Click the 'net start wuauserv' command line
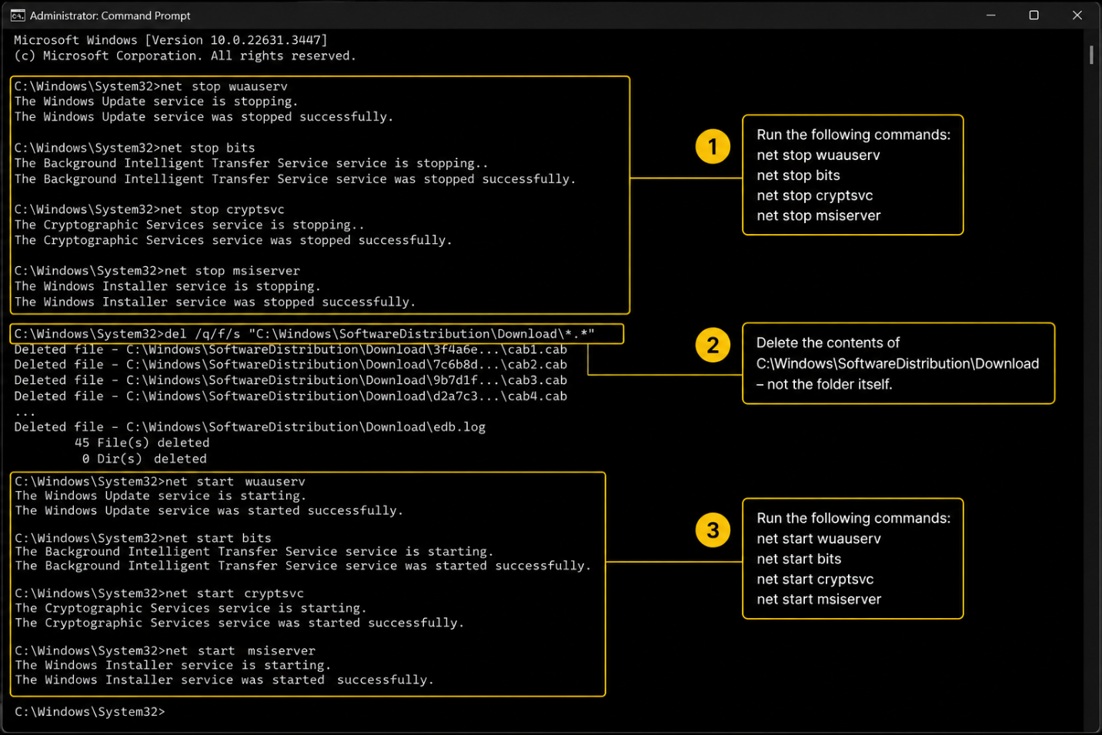1102x735 pixels. tap(160, 482)
